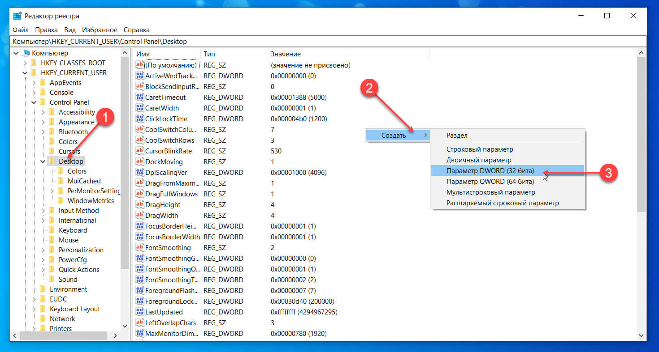Sort values by the Значение column header
Viewport: 659px width, 352px height.
click(x=348, y=54)
